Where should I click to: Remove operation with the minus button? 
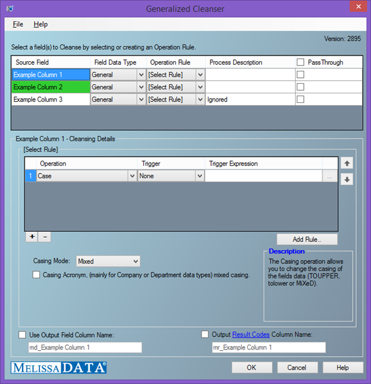click(45, 237)
